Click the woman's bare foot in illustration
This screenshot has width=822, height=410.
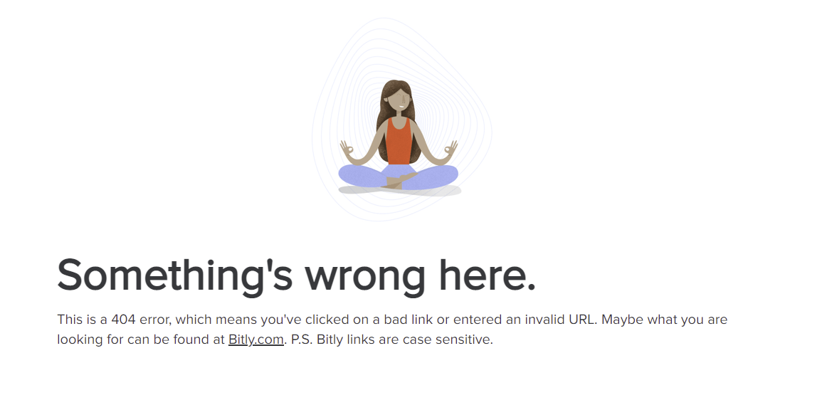[393, 182]
